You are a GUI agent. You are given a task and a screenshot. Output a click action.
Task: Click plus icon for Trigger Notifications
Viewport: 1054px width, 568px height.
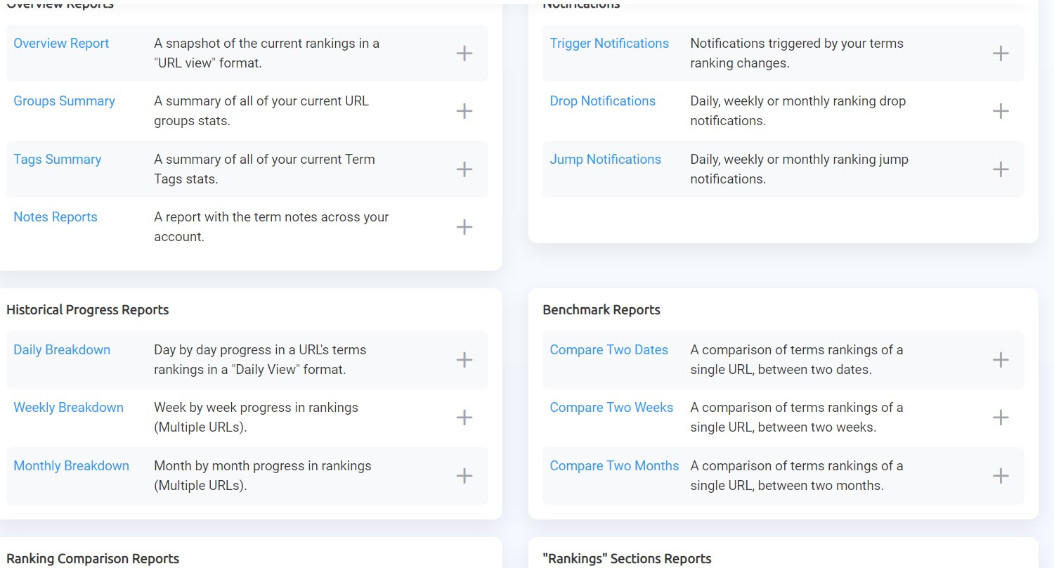pos(1001,53)
